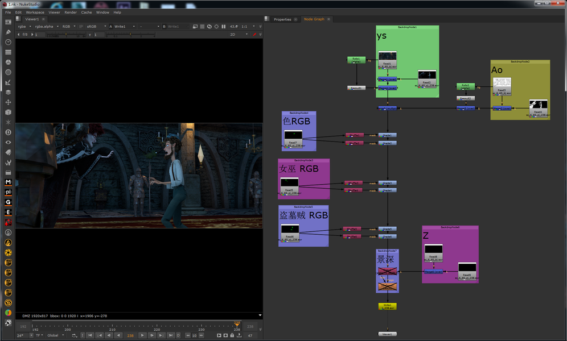Click the current frame 238 input field
Screen dimensions: 567x341
click(x=130, y=335)
